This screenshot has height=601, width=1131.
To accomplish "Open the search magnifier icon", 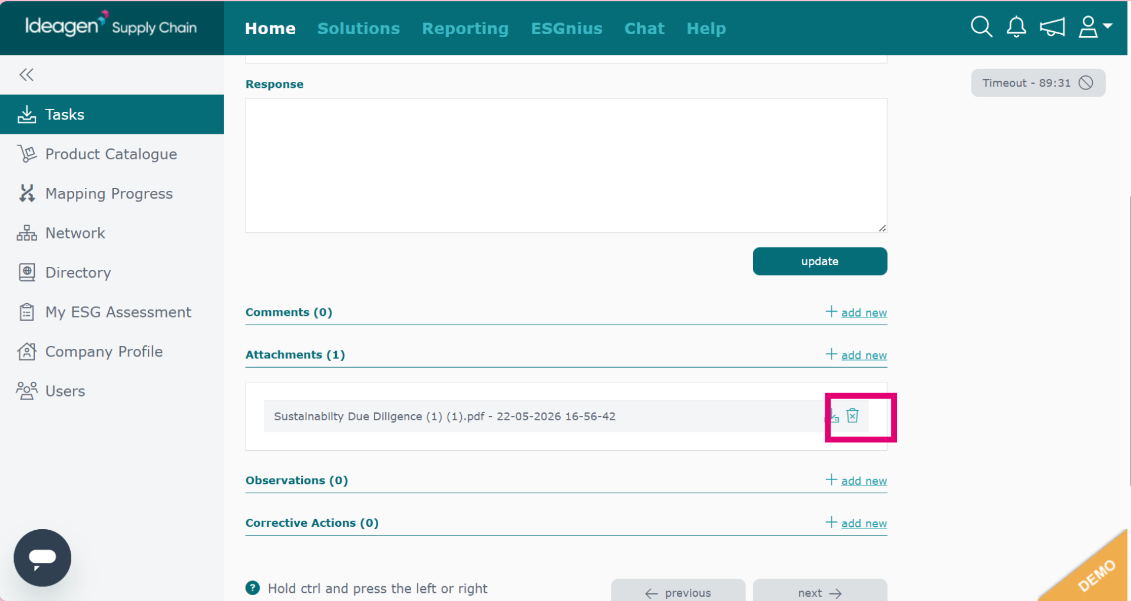I will [x=981, y=27].
